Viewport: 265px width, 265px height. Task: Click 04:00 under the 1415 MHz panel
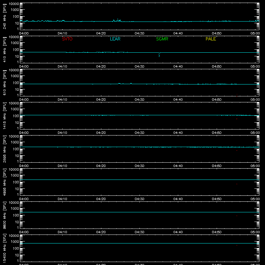tap(24, 133)
